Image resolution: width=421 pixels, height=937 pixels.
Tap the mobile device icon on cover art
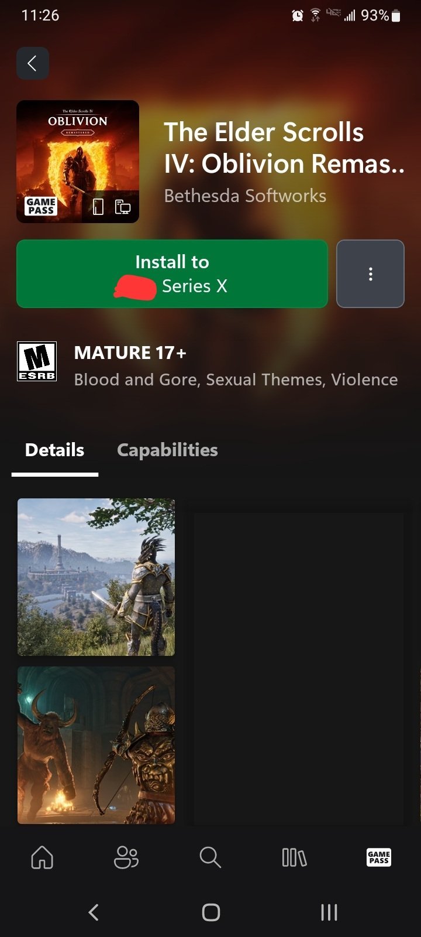[x=98, y=206]
